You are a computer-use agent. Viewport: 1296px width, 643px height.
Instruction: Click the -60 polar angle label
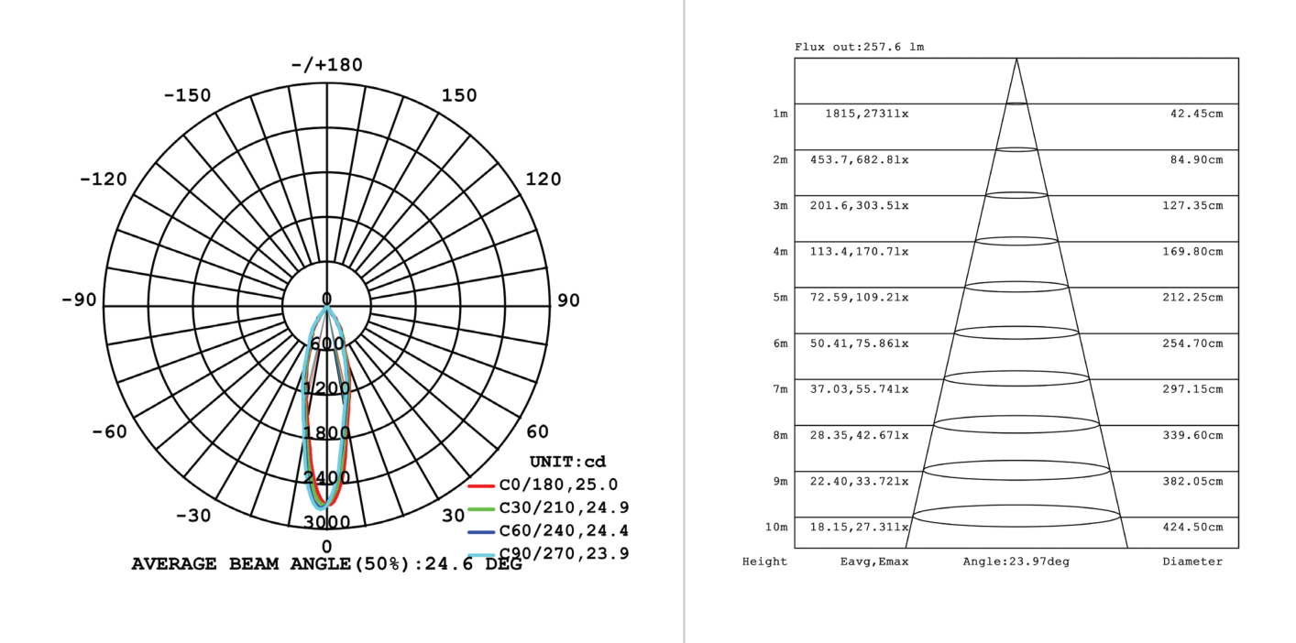point(110,431)
